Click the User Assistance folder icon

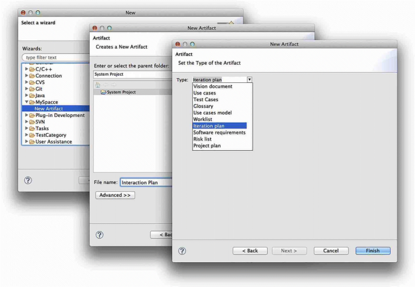coord(32,142)
